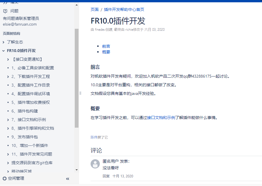
Task: Open 【接口变更通知】 page
Action: click(x=28, y=59)
